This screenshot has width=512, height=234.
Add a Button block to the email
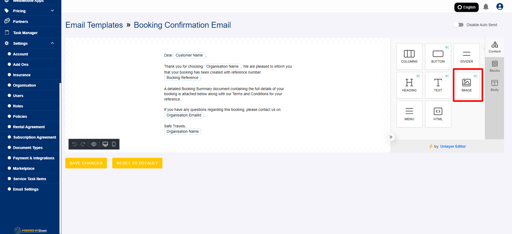[x=438, y=57]
